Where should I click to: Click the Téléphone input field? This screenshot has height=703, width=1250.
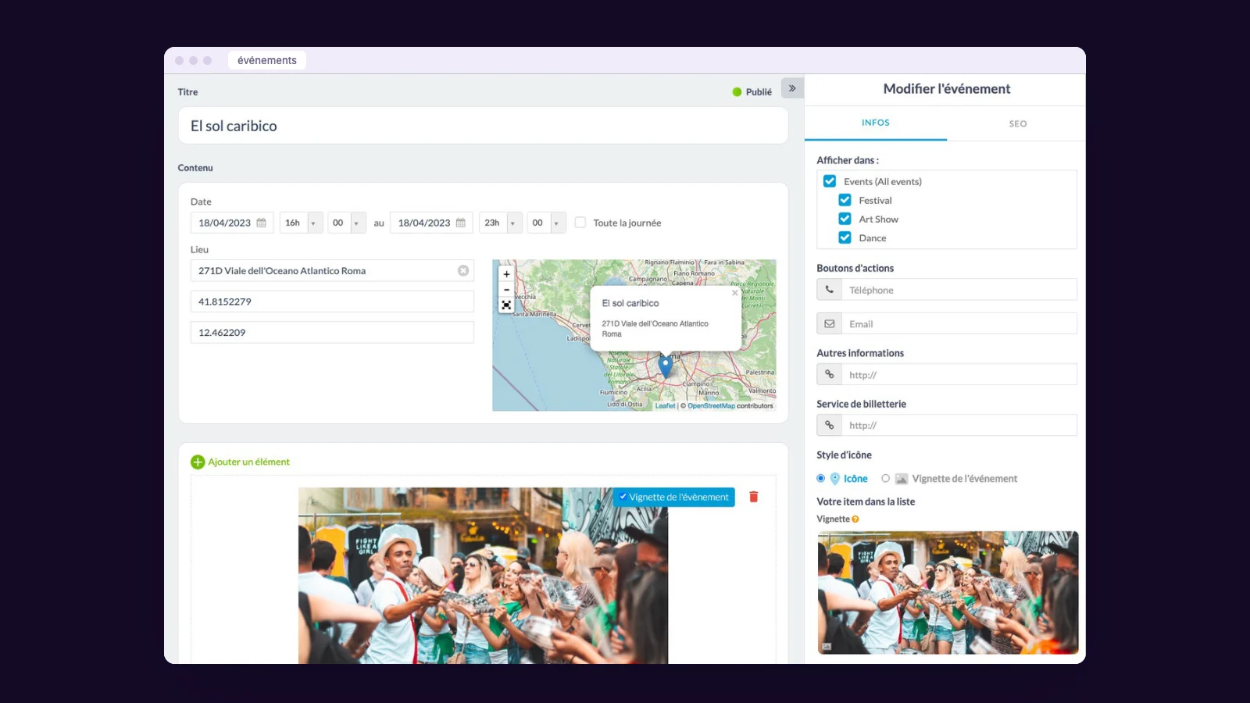[959, 290]
